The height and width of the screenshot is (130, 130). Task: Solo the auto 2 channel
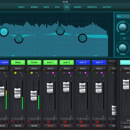coord(67,69)
